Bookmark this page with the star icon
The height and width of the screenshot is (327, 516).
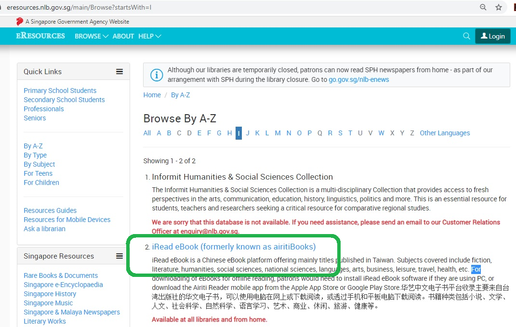499,7
